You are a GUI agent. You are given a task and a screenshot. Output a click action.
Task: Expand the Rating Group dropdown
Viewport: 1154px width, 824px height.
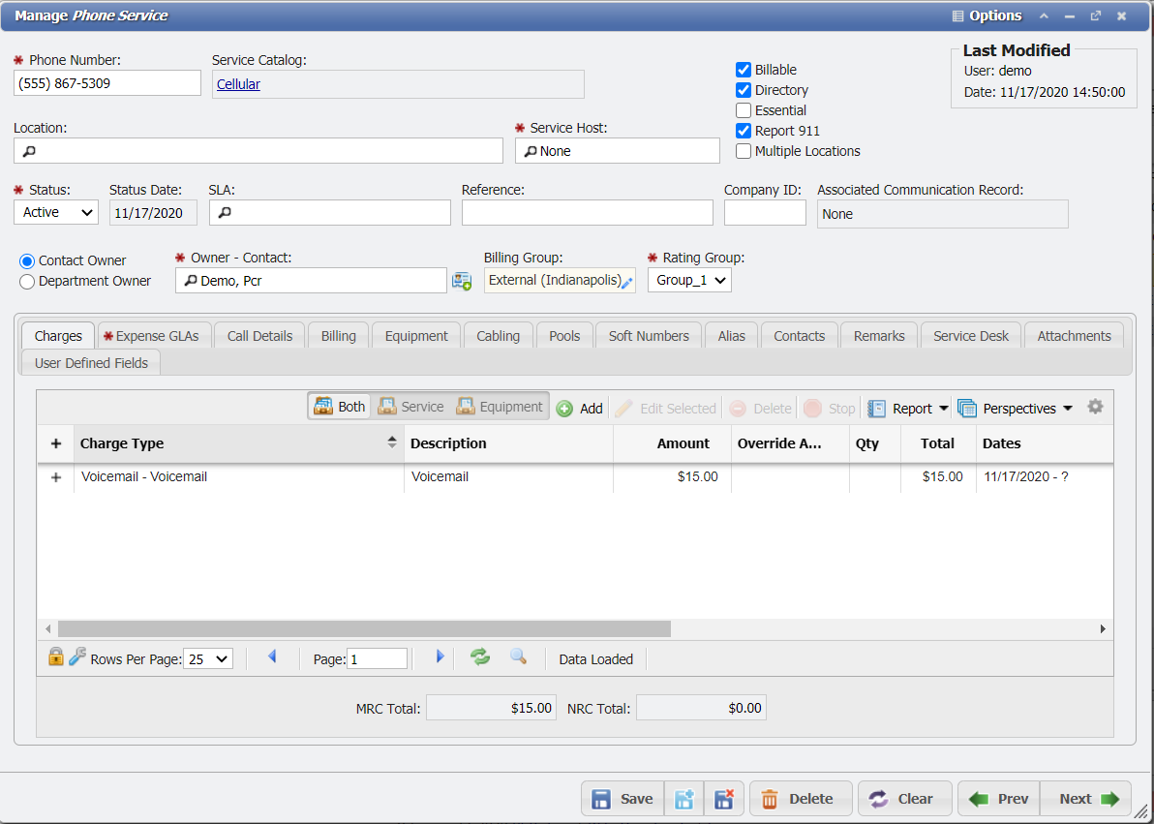689,280
